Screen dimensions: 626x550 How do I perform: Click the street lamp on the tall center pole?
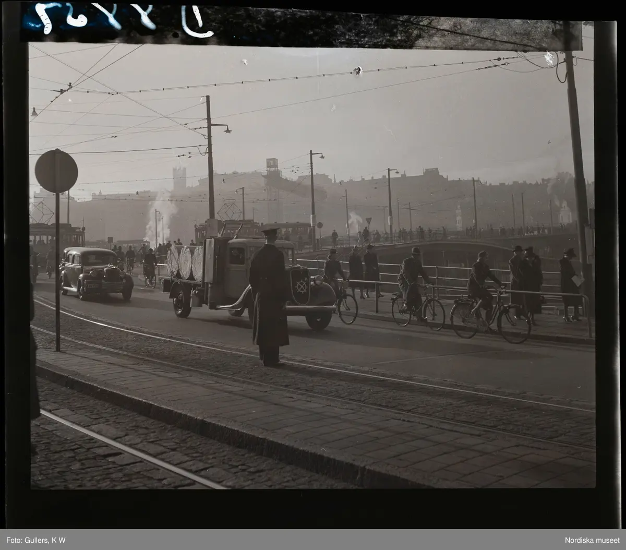pyautogui.click(x=226, y=128)
